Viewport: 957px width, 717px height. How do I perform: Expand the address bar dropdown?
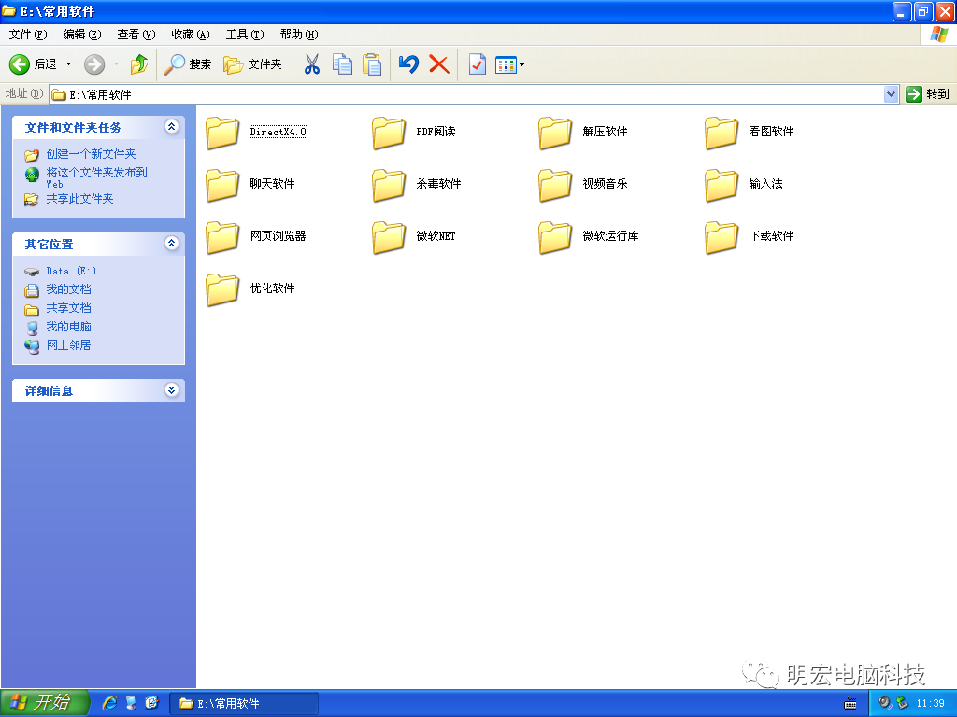pyautogui.click(x=891, y=94)
